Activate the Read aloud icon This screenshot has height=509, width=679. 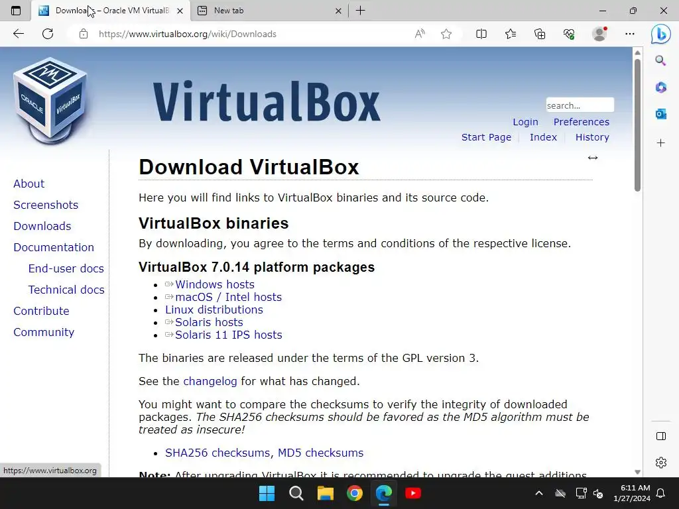pyautogui.click(x=420, y=34)
